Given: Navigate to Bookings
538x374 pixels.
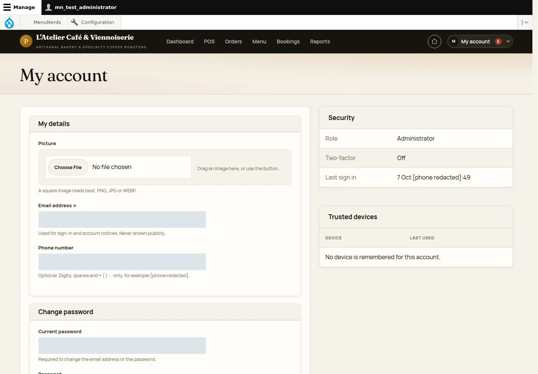Looking at the screenshot, I should tap(288, 42).
